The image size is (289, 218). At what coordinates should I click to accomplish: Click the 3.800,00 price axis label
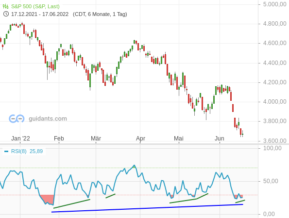[274, 121]
